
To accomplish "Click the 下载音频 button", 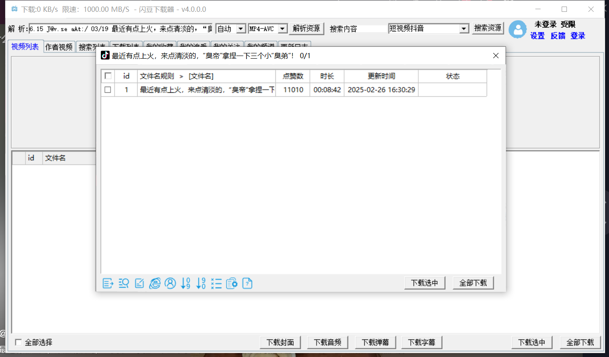I will coord(328,343).
